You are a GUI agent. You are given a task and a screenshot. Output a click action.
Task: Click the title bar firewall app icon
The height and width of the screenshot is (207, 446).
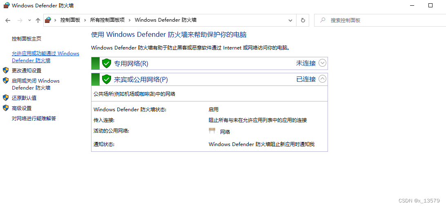point(7,5)
